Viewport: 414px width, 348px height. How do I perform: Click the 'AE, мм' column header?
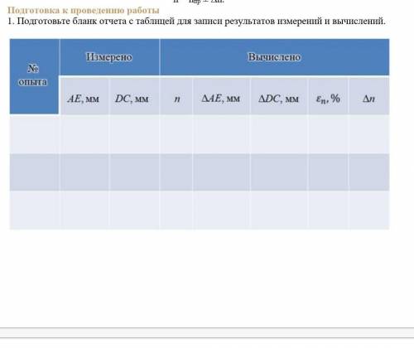click(x=84, y=96)
